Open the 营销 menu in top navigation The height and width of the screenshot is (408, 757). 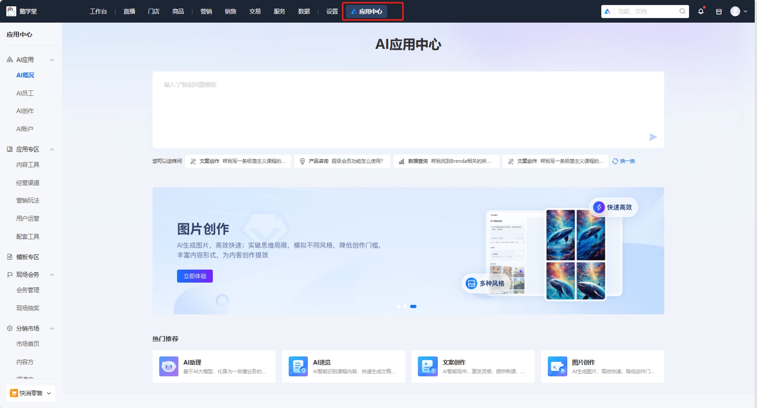point(206,11)
